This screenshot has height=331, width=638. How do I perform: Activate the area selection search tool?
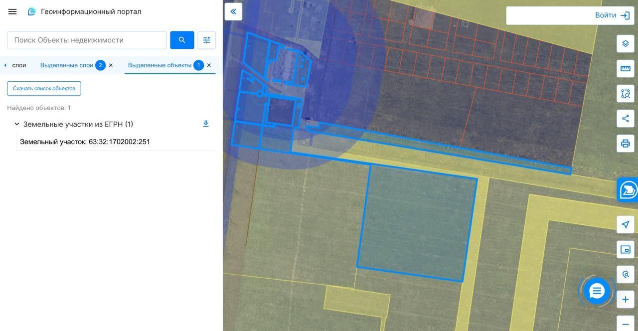click(626, 93)
